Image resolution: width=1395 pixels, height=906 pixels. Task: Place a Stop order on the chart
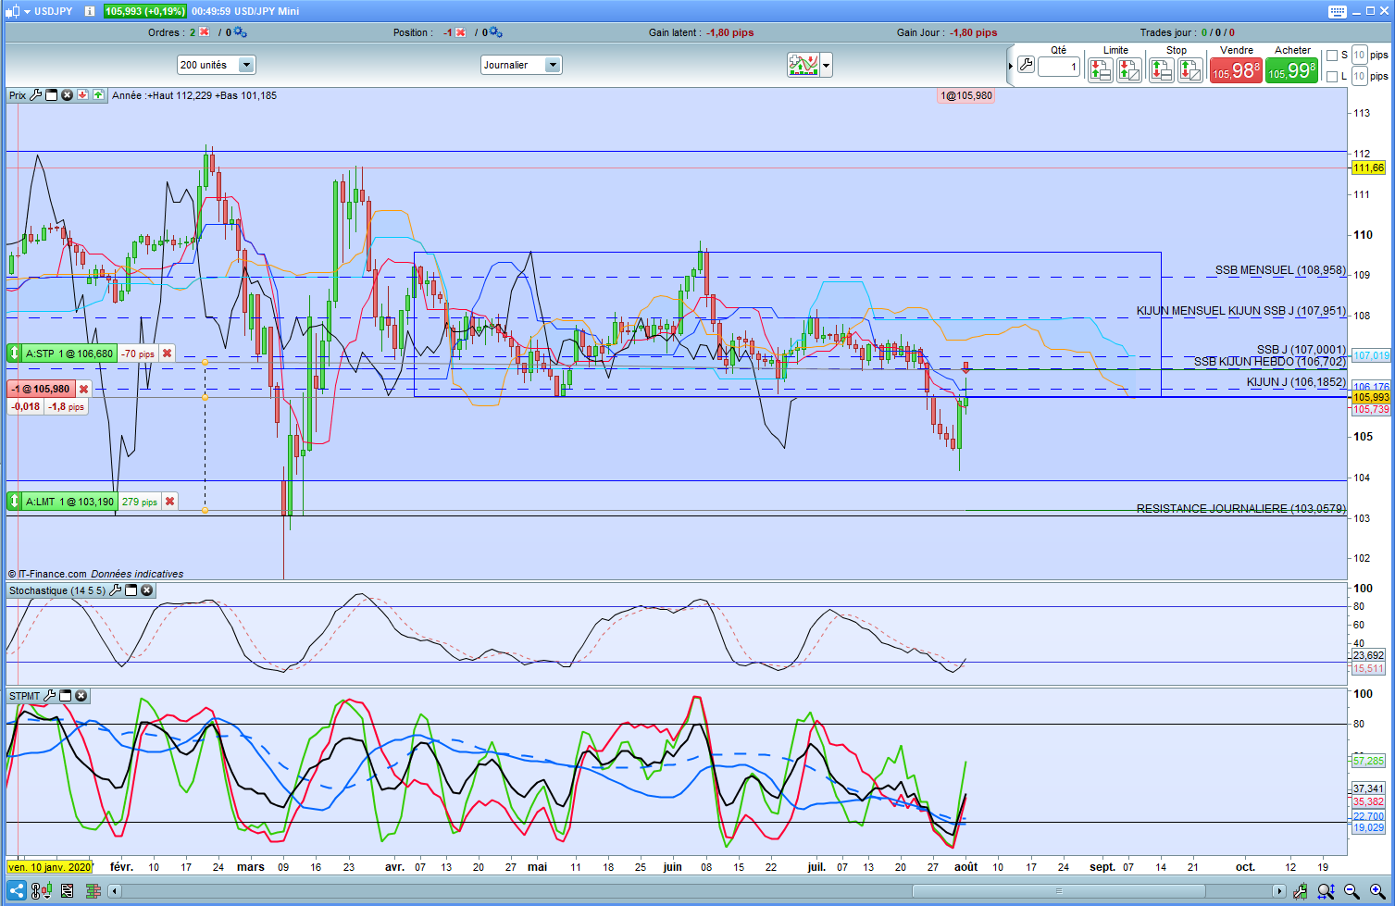[1190, 69]
